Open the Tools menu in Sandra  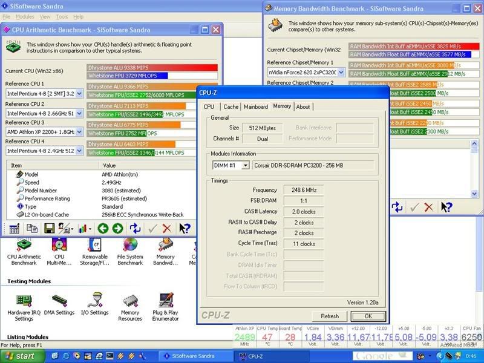[62, 17]
